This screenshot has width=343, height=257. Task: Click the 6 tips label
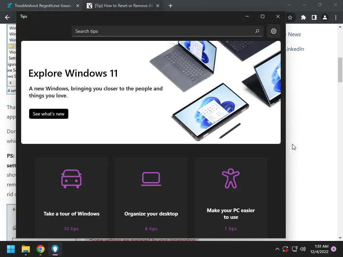(x=151, y=229)
